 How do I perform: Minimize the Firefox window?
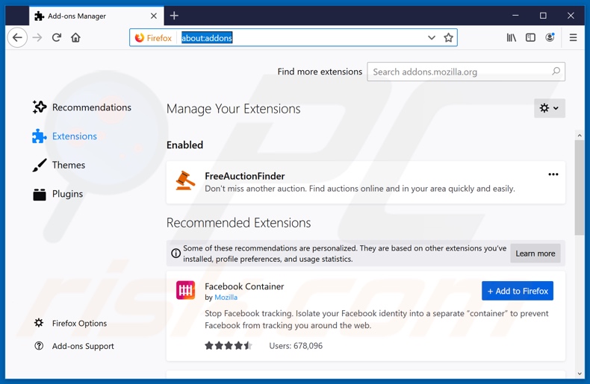(515, 16)
